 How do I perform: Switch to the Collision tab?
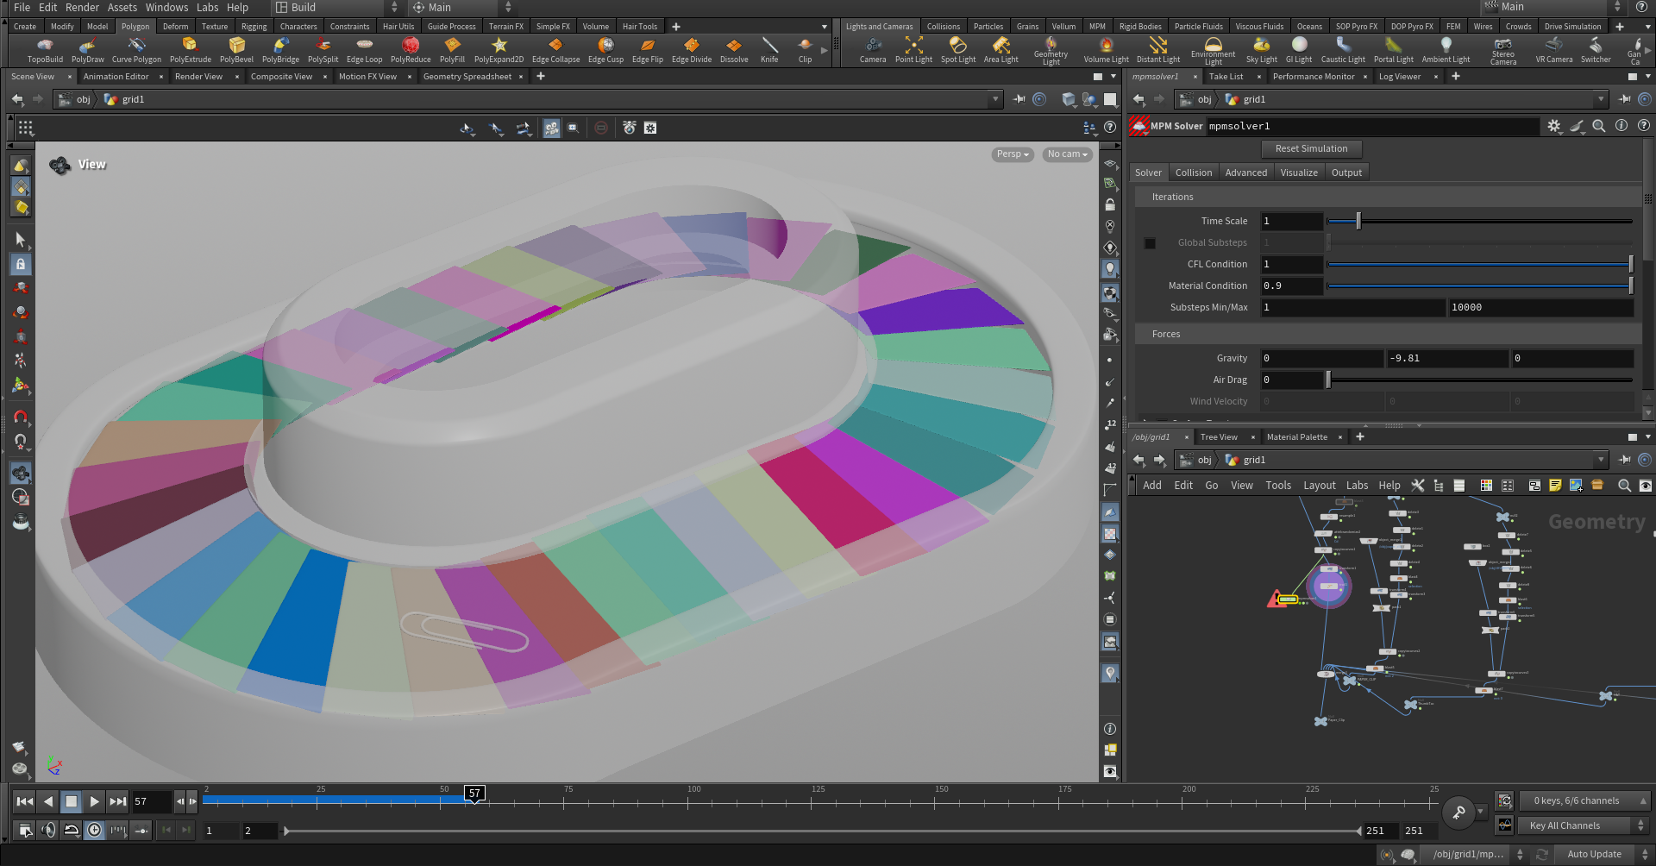(1193, 173)
